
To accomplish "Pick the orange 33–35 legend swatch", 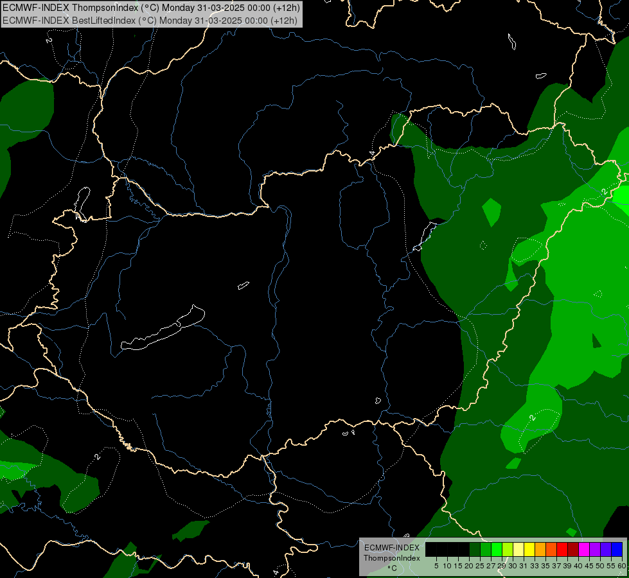I will tap(540, 549).
